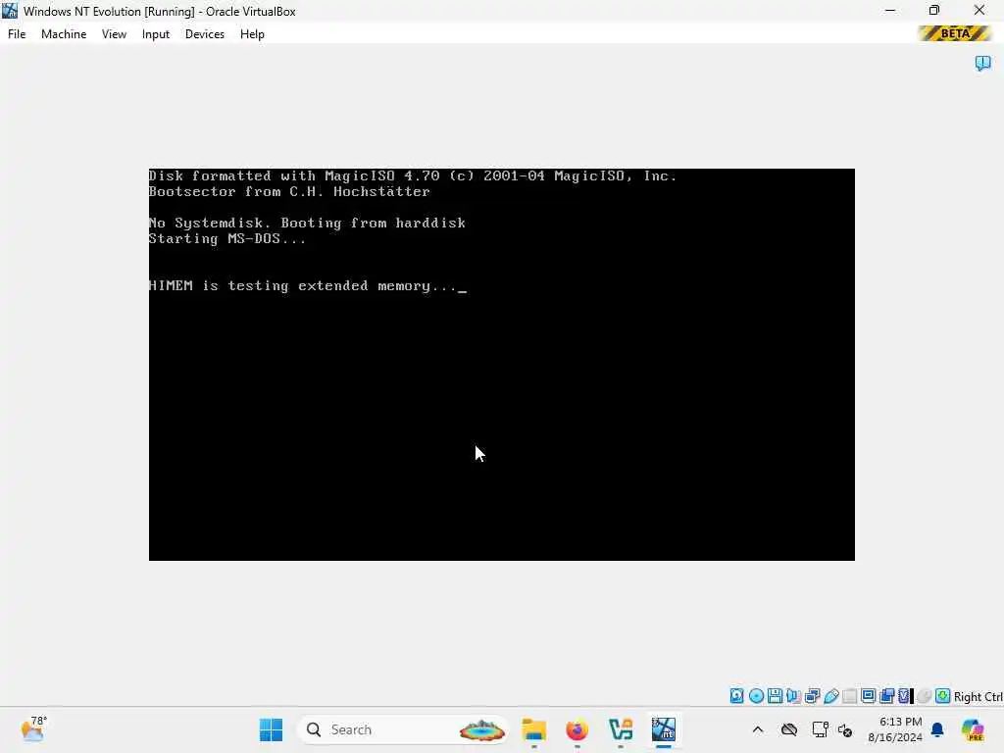1004x753 pixels.
Task: Click the recording status indicator
Action: pos(886,695)
